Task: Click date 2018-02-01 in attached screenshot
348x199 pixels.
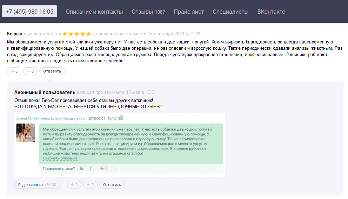Action: tap(96, 118)
